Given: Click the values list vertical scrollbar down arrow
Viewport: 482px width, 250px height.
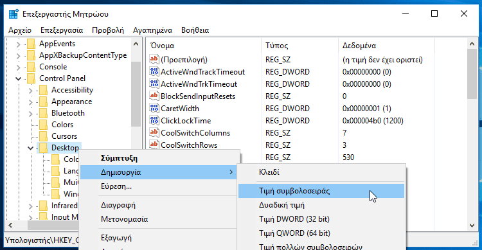Looking at the screenshot, I should [x=472, y=226].
